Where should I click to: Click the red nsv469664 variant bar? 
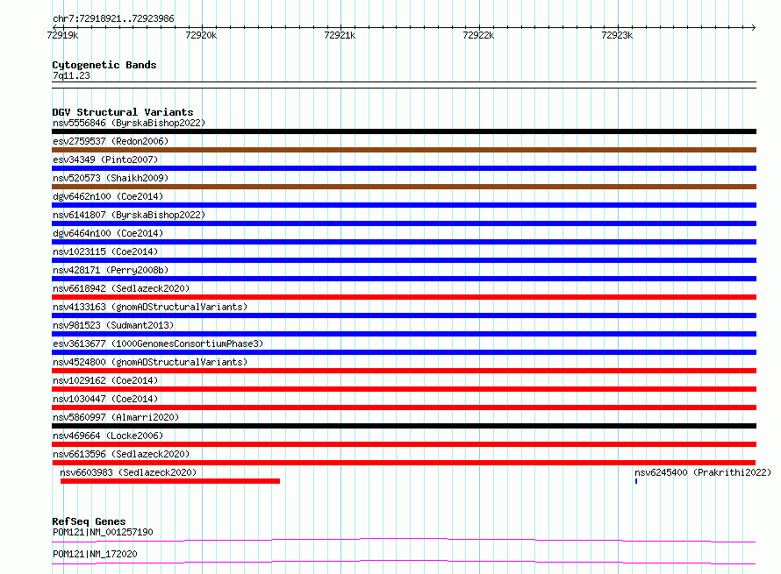pyautogui.click(x=404, y=444)
